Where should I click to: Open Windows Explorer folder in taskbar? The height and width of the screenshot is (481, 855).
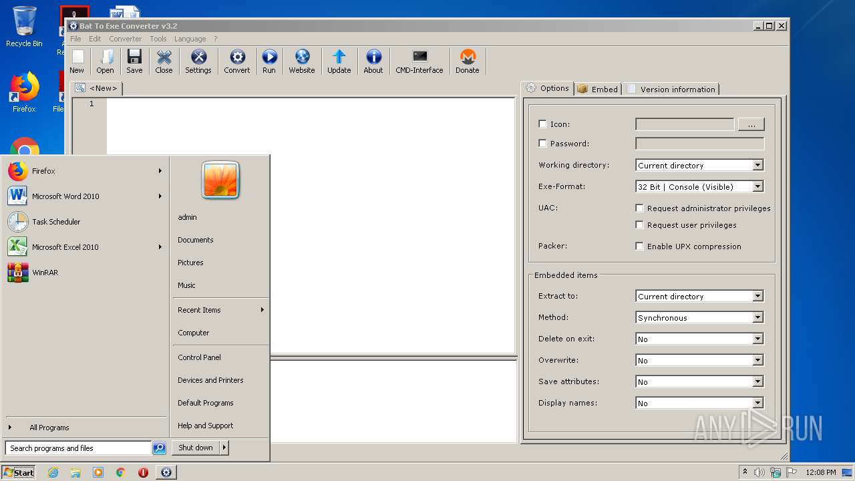click(75, 472)
